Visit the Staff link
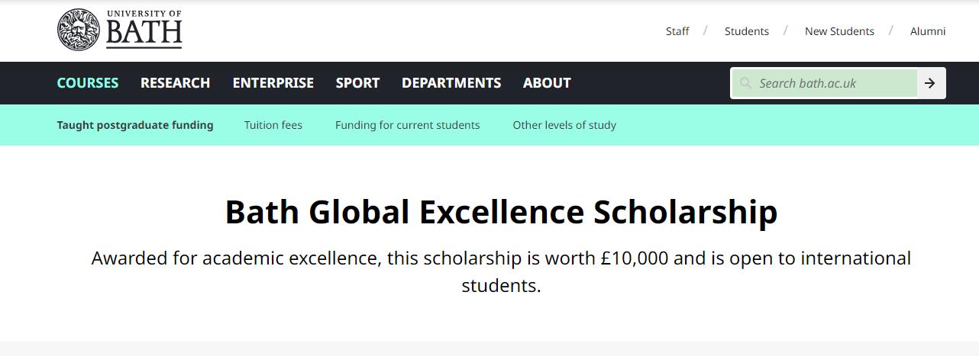Image resolution: width=979 pixels, height=356 pixels. pos(677,31)
